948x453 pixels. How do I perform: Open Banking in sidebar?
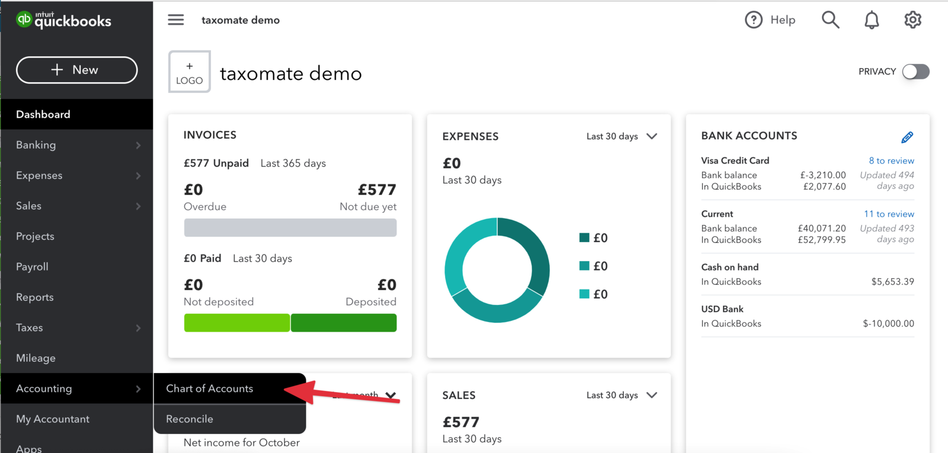(x=77, y=145)
